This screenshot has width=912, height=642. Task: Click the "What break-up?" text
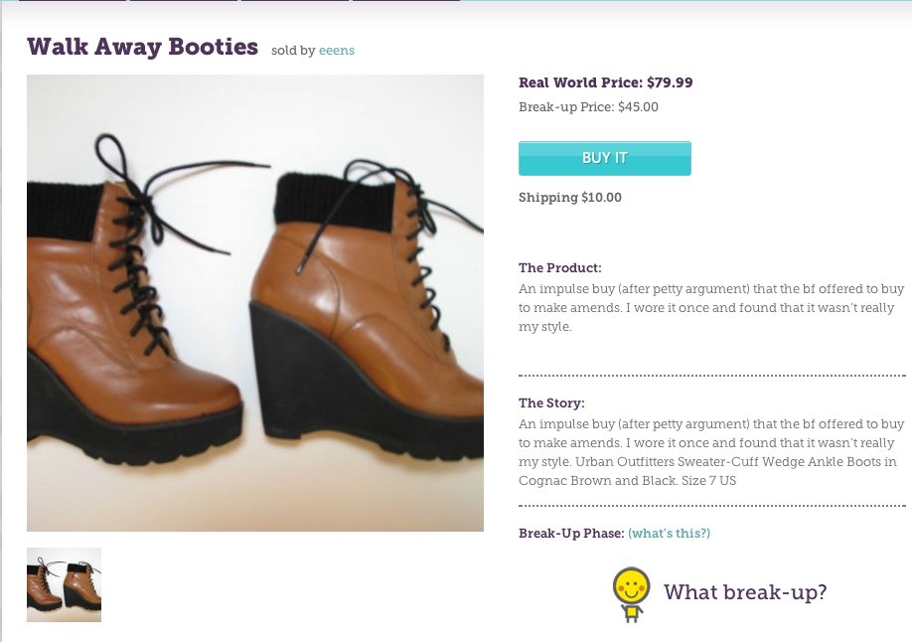(744, 592)
